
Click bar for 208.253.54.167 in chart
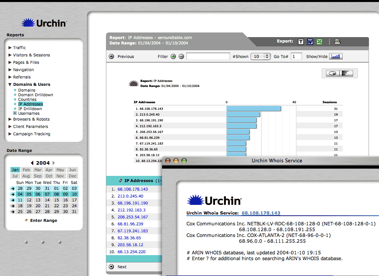[238, 132]
